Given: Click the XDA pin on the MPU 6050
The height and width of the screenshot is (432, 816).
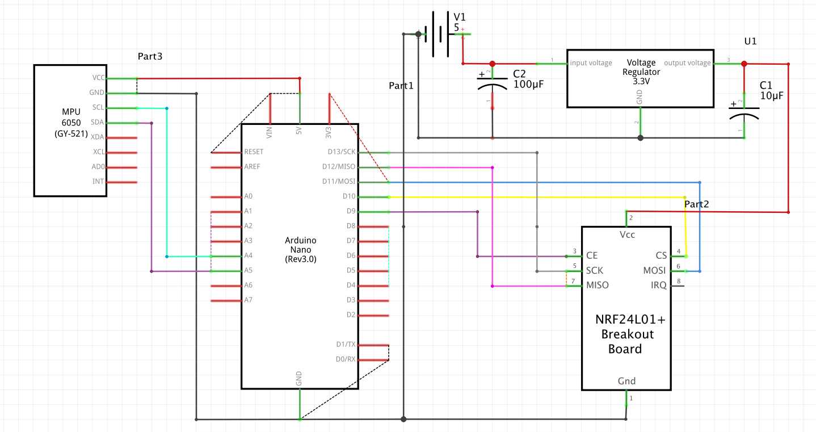Looking at the screenshot, I should click(122, 137).
